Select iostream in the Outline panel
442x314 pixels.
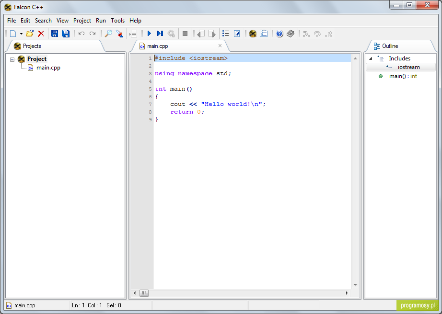(409, 67)
